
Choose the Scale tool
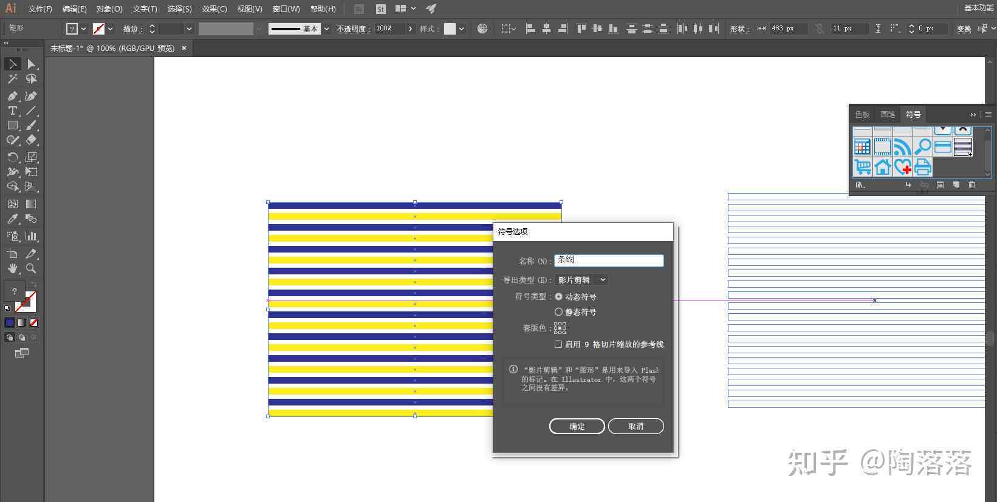(x=32, y=157)
